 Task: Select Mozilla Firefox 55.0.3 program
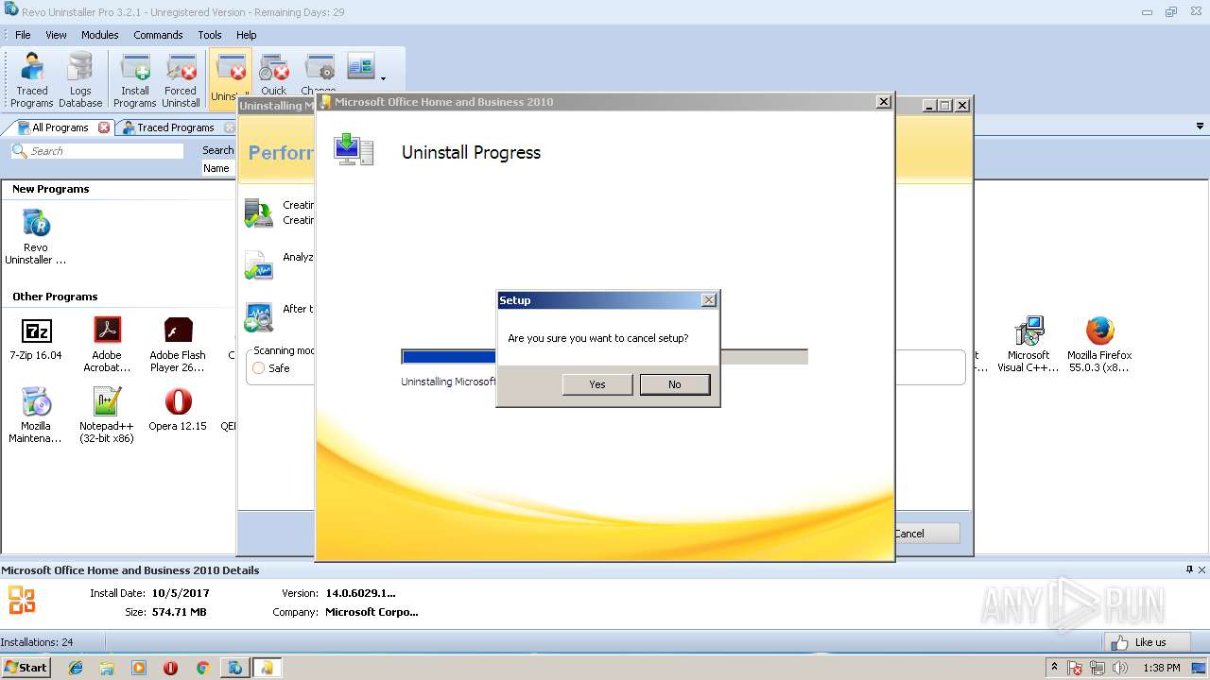click(x=1099, y=344)
